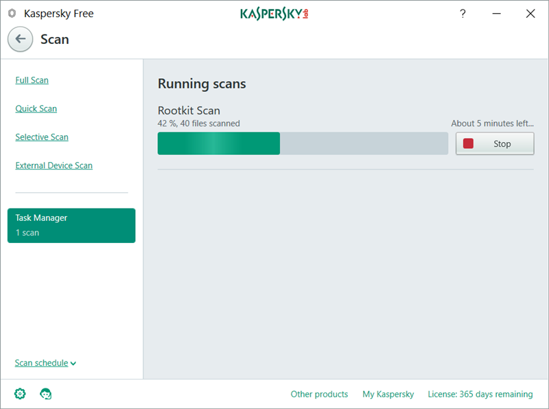Minimize the Kaspersky Free window
The width and height of the screenshot is (549, 409).
(496, 14)
